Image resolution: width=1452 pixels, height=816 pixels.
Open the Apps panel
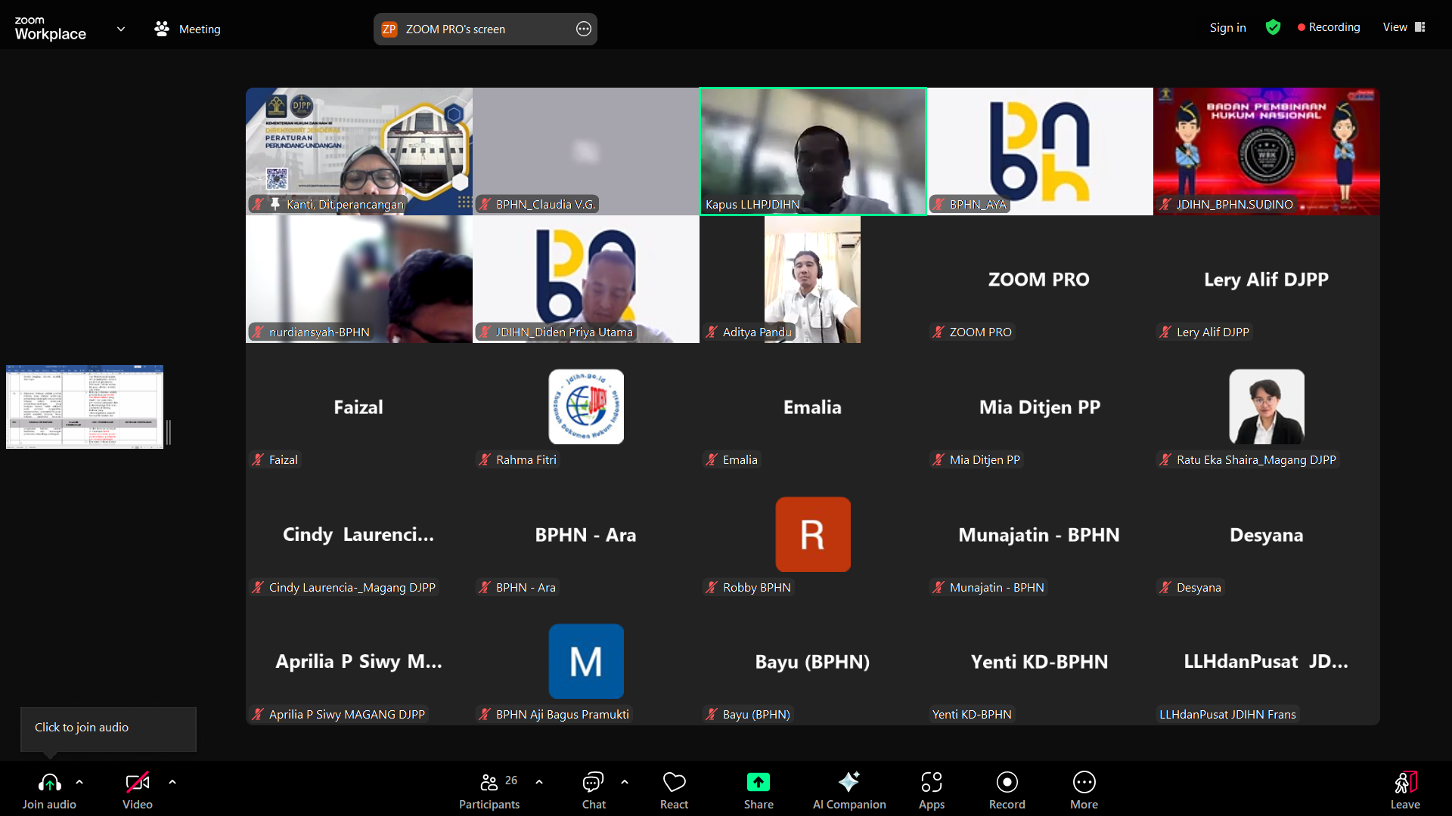click(x=932, y=790)
